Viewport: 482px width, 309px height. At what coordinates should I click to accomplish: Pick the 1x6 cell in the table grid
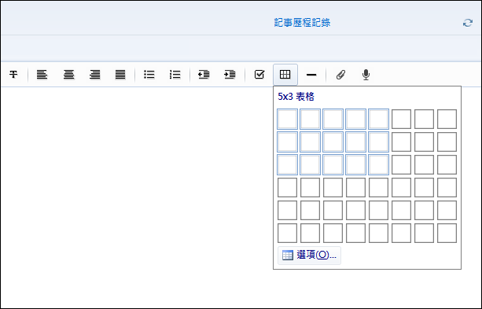288,233
